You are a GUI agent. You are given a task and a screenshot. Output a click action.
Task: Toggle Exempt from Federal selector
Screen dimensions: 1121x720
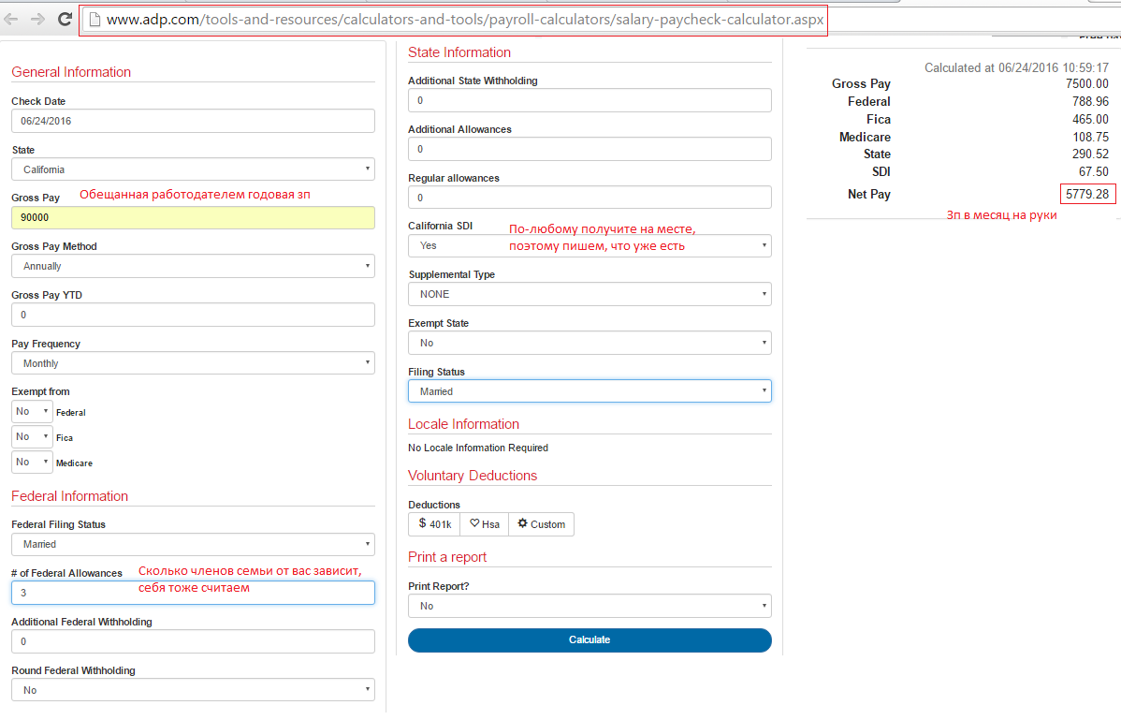coord(32,412)
